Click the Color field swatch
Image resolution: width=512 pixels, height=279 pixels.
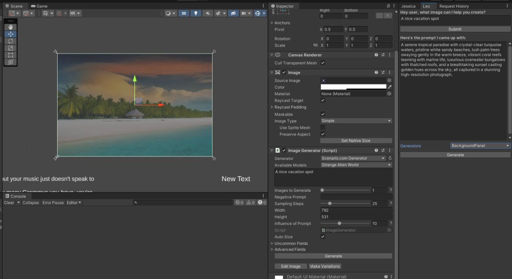tap(353, 87)
